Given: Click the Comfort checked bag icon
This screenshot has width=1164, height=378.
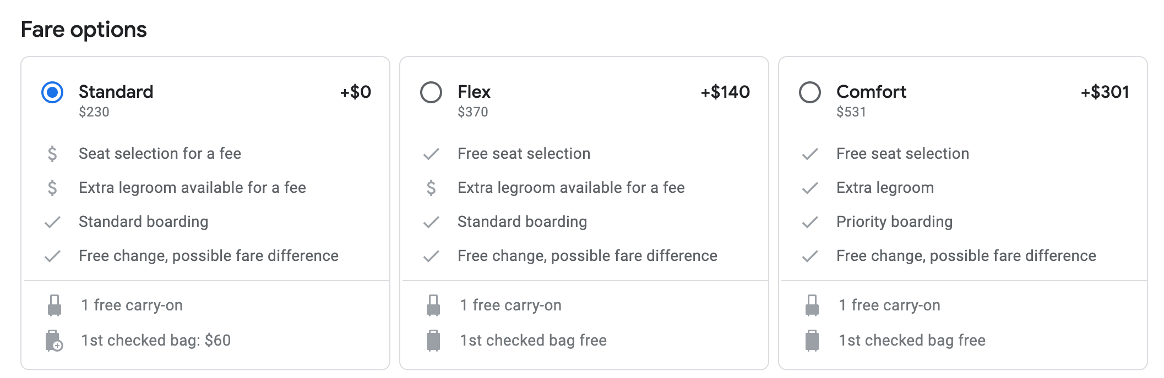Looking at the screenshot, I should pyautogui.click(x=812, y=341).
